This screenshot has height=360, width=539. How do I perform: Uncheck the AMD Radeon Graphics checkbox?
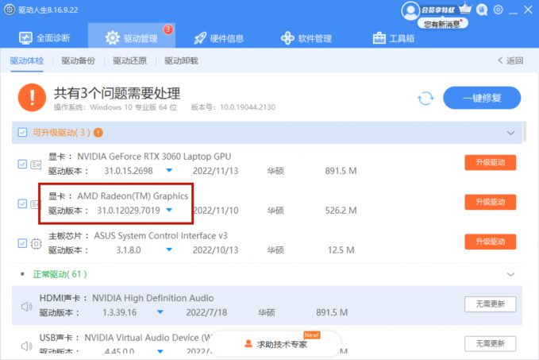22,203
